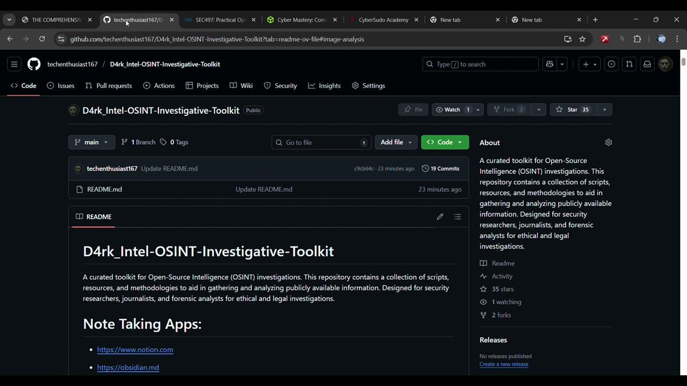Expand the Add file dropdown
Image resolution: width=687 pixels, height=386 pixels.
click(396, 142)
